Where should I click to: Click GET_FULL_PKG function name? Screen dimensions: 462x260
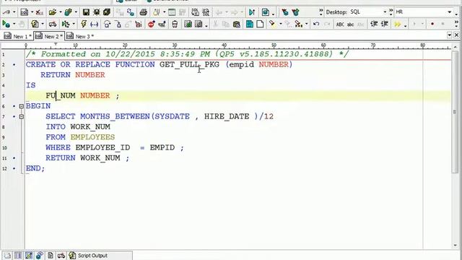coord(189,64)
